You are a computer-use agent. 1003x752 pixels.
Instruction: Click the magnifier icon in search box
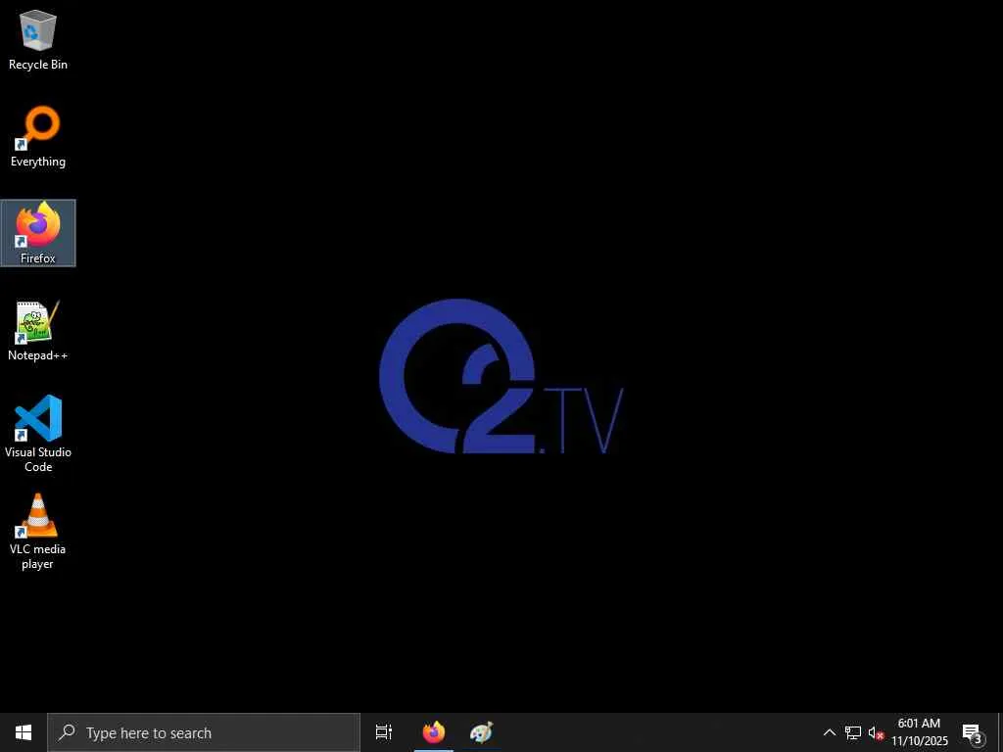[67, 732]
